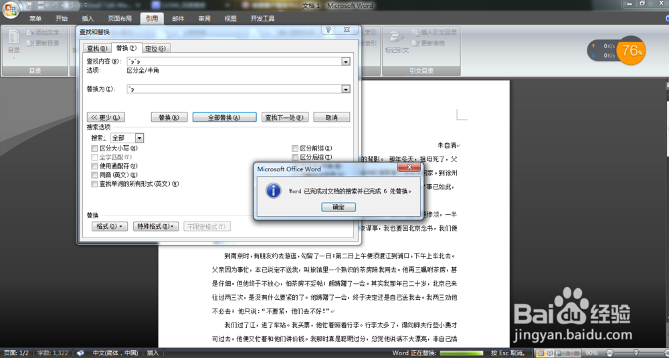
Task: Open the 开始 ribbon tab
Action: point(62,18)
